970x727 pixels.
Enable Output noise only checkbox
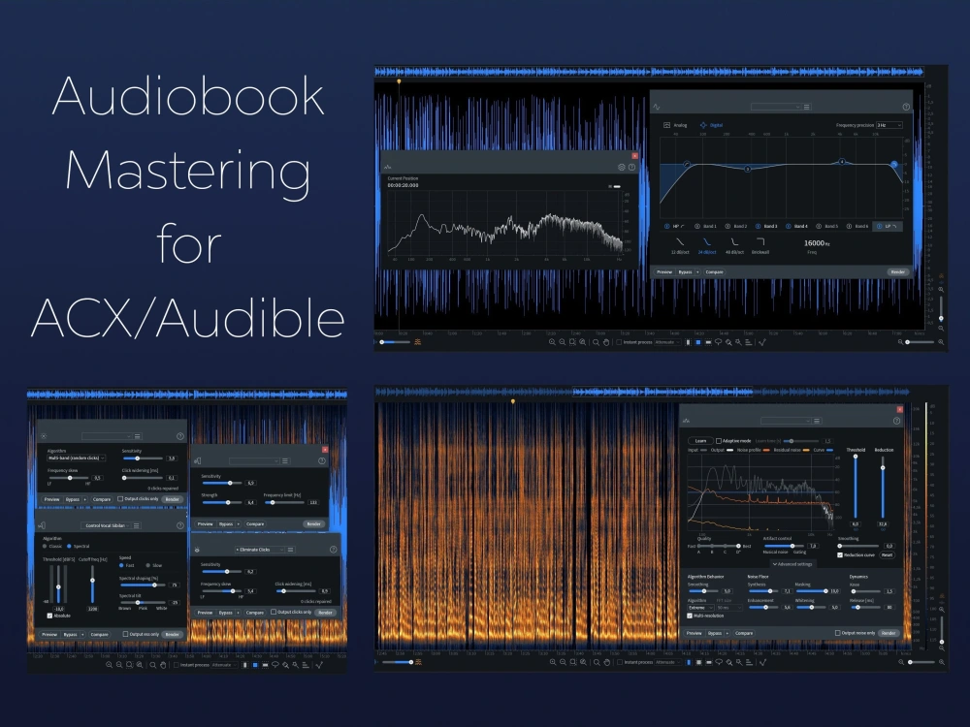(838, 633)
